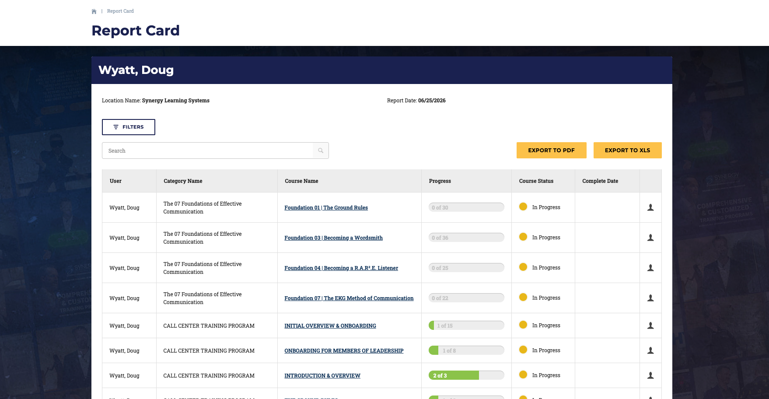Click into the Search input field
The image size is (769, 399).
[x=208, y=150]
